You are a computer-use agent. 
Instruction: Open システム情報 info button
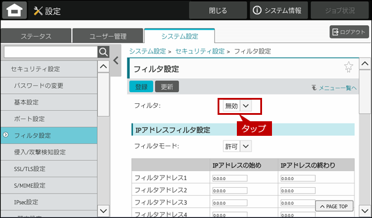pos(278,10)
